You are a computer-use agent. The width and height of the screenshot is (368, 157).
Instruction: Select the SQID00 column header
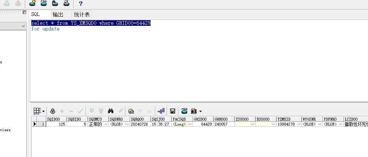coord(56,119)
